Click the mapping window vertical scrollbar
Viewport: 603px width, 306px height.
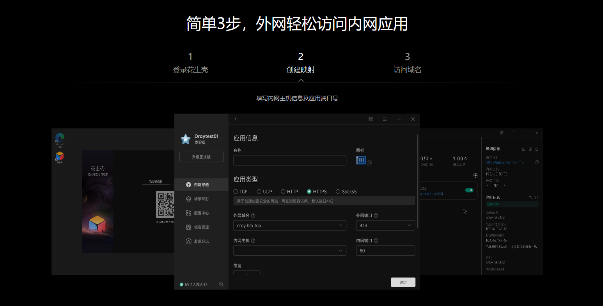418,181
